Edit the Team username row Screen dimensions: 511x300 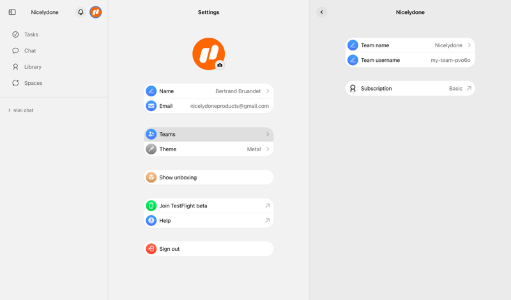(410, 60)
